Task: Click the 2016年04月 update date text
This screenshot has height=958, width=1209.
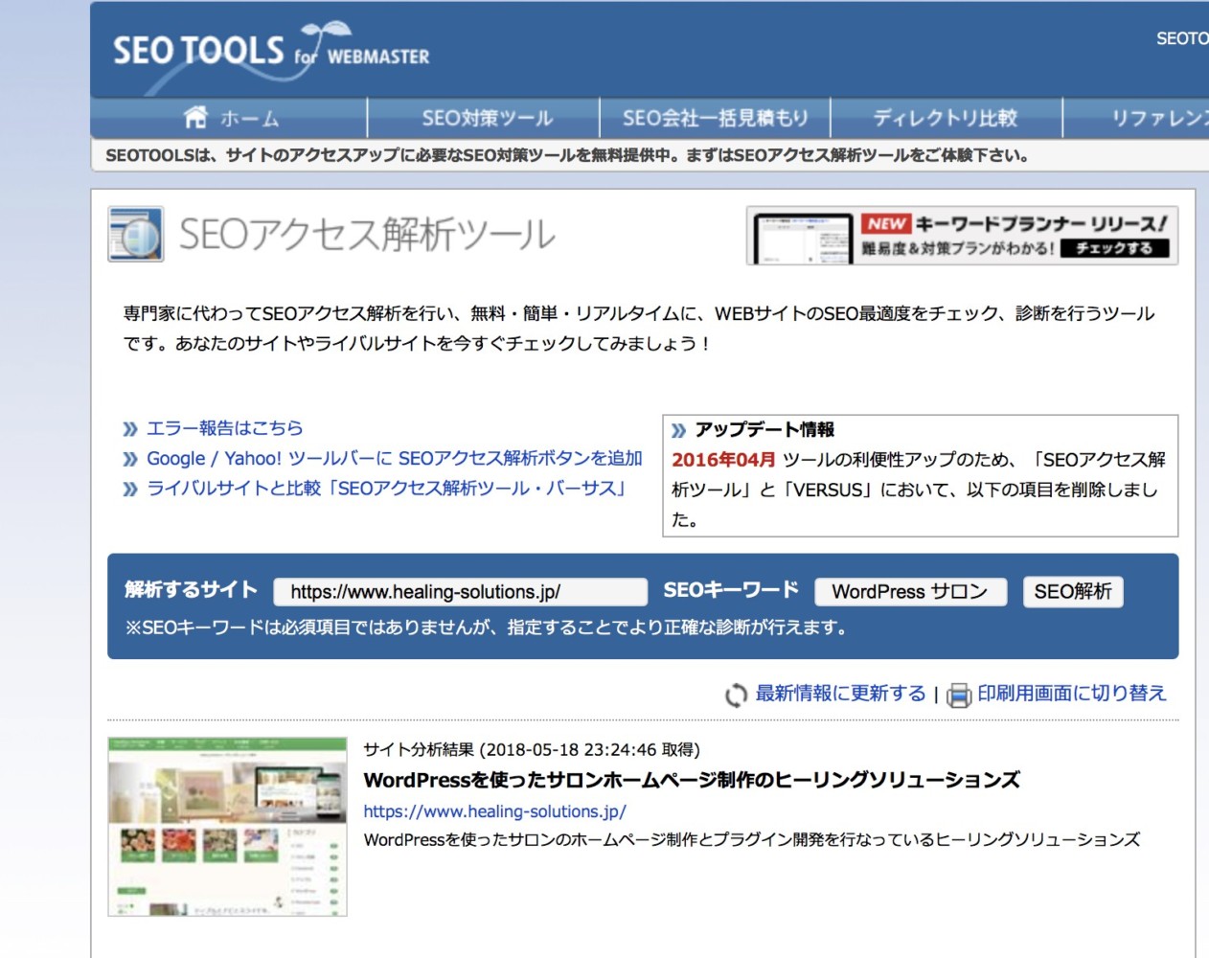Action: coord(723,460)
